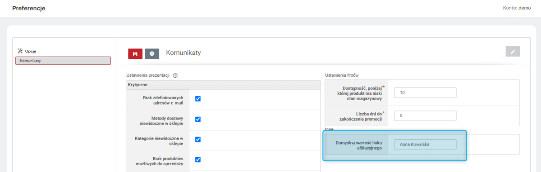
Task: Click the Ustawienia prezentacji heading
Action: coord(148,75)
